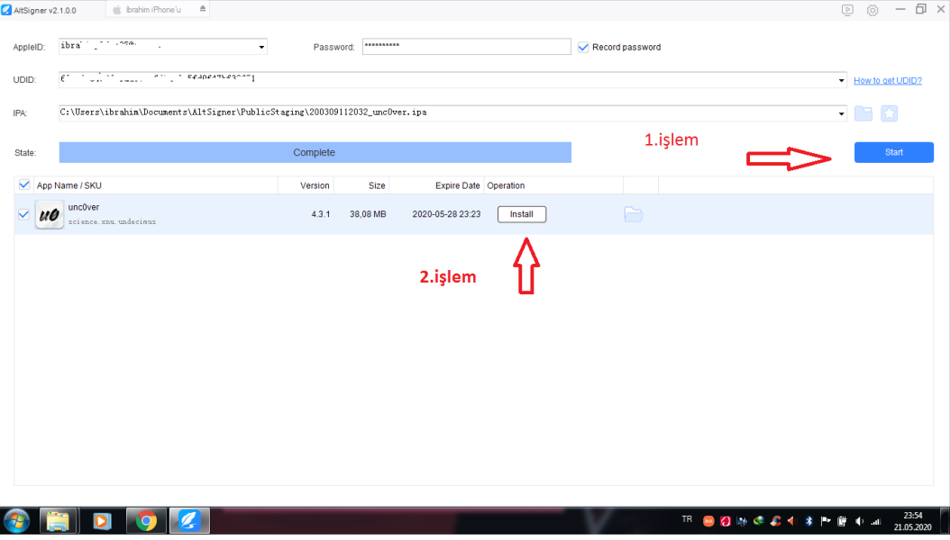Click the unc0ver app icon thumbnail

[x=49, y=215]
